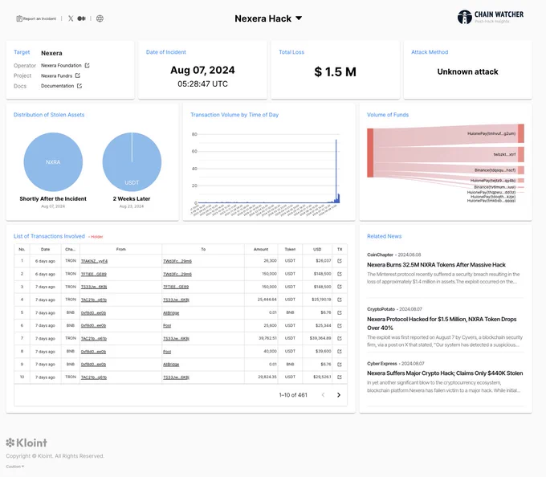
Task: Click amount 25,444.64 in row 4
Action: click(x=267, y=300)
